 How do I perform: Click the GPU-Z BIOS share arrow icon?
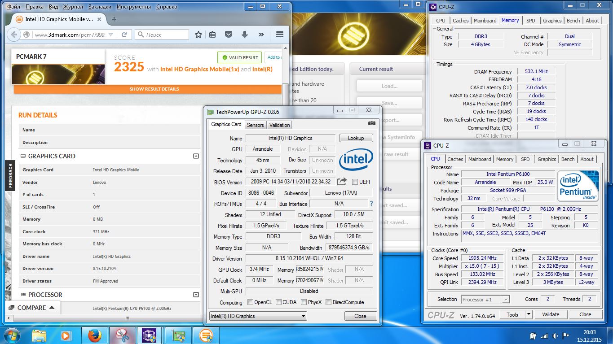tap(342, 182)
